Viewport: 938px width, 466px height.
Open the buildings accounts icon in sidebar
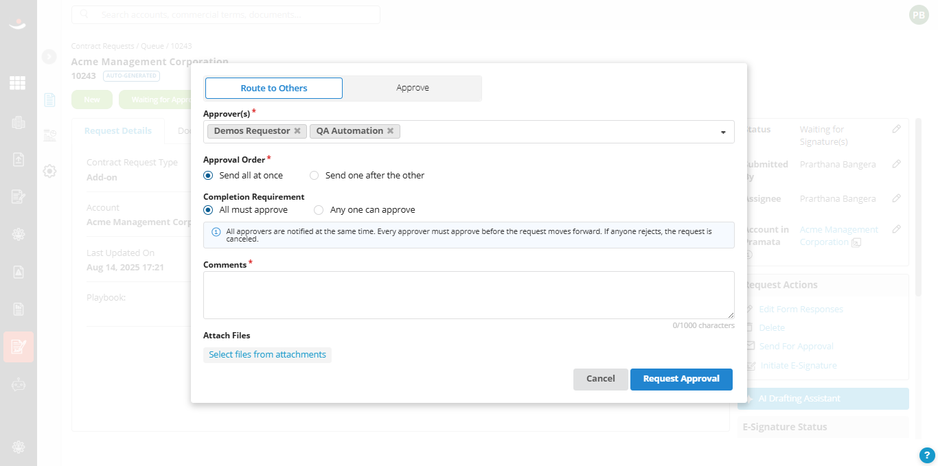(x=18, y=123)
